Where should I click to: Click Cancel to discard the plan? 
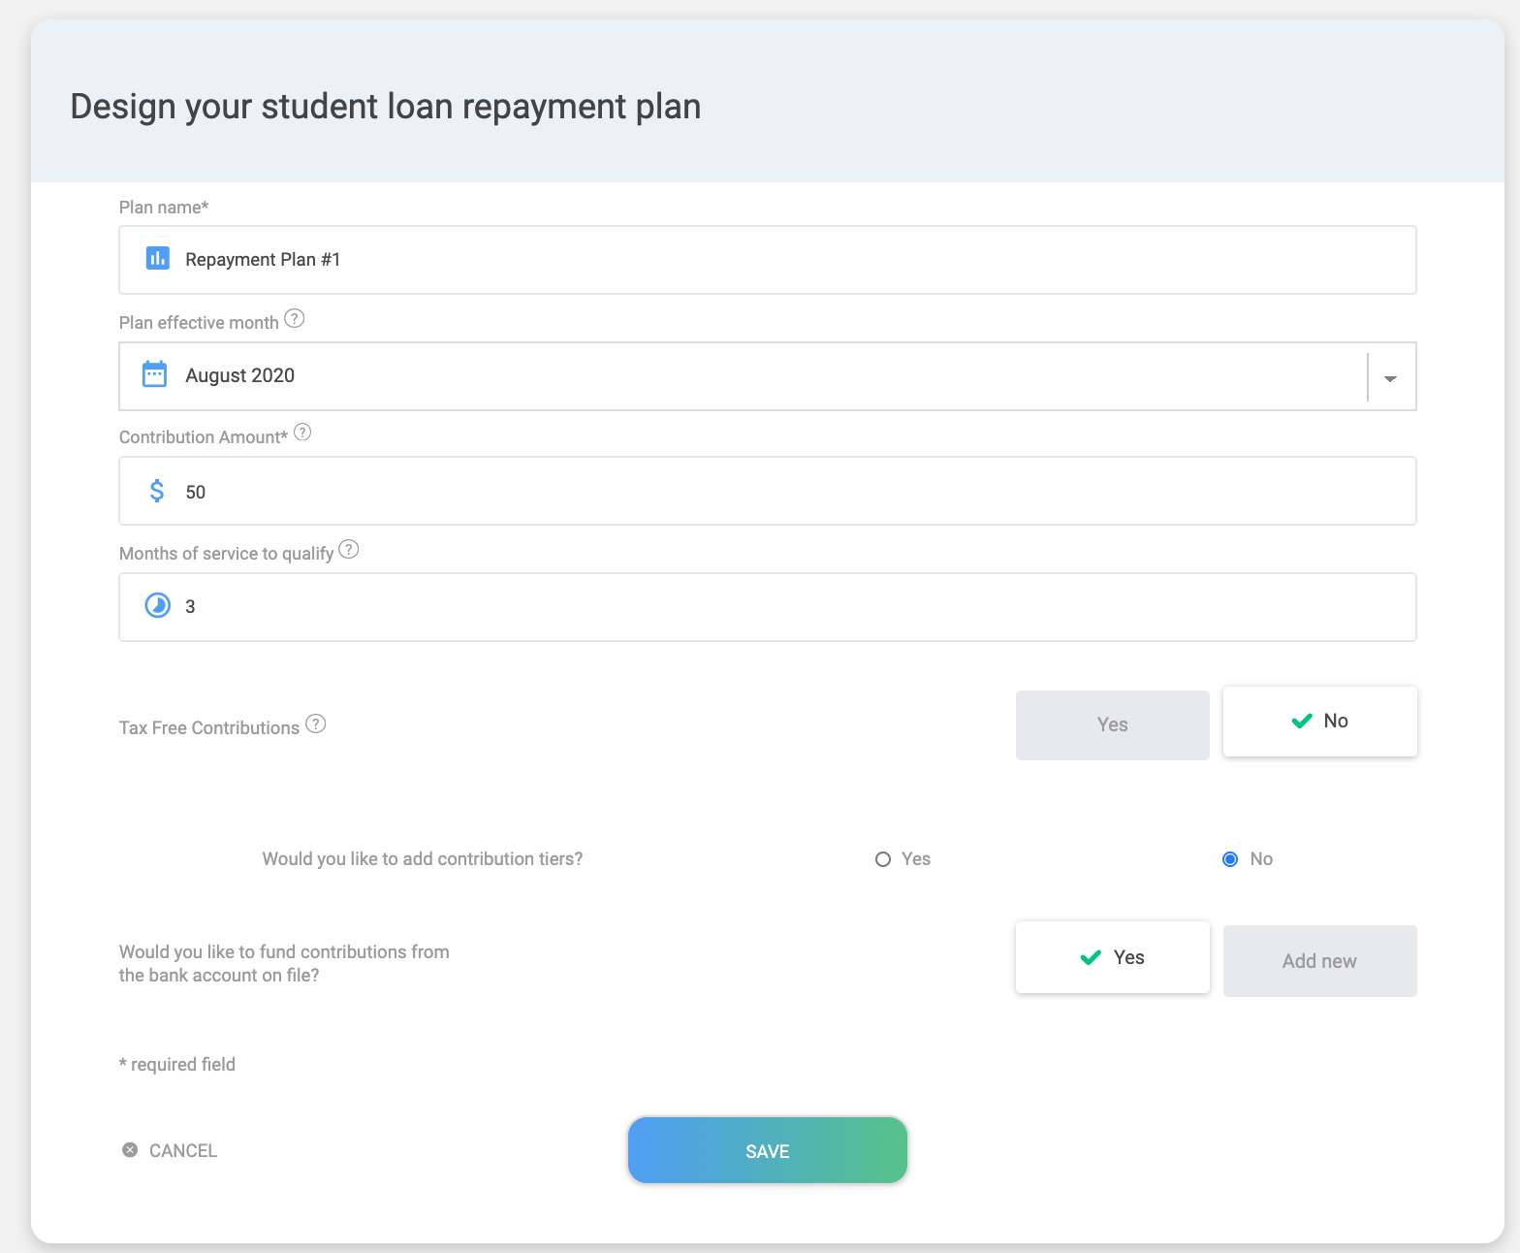(x=182, y=1151)
